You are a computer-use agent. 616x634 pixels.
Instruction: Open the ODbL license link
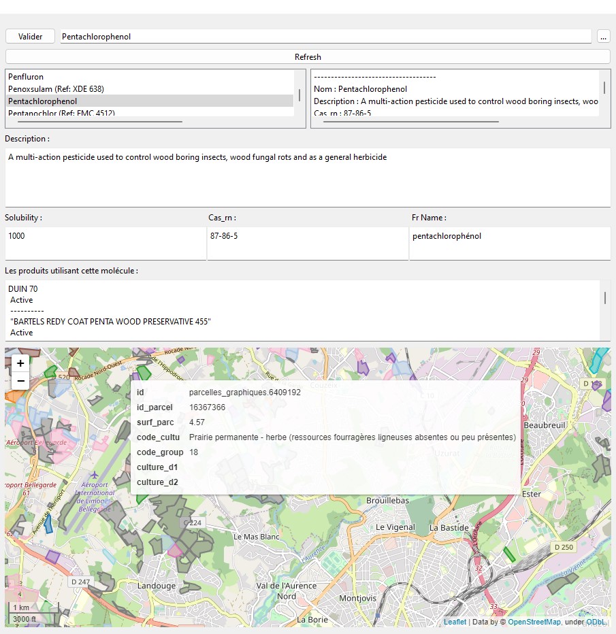click(596, 622)
